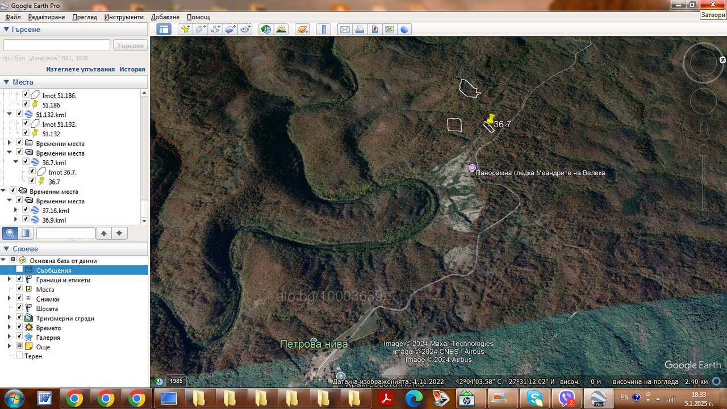Screen dimensions: 727x409
Task: Open Skype from the taskbar
Action: click(535, 398)
